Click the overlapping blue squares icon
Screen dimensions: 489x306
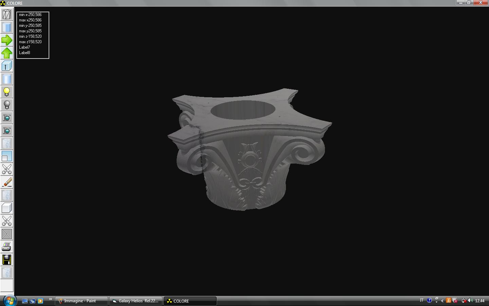click(x=7, y=156)
